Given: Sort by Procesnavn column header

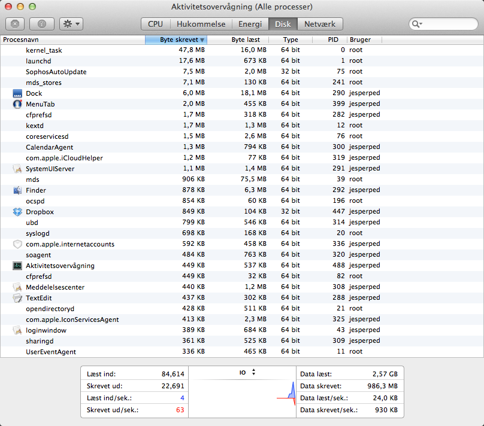Looking at the screenshot, I should point(73,39).
